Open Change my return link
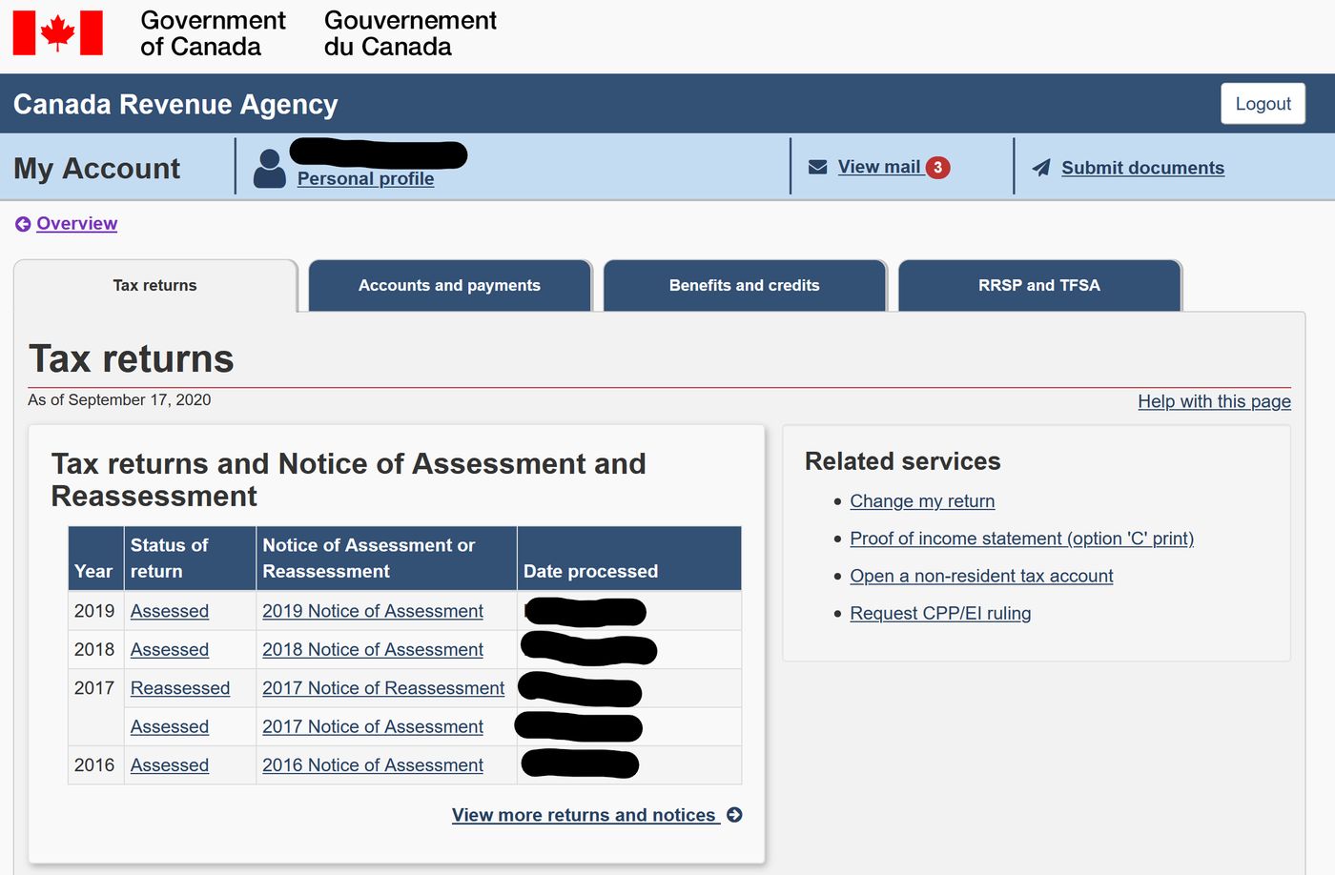The image size is (1335, 875). (x=922, y=501)
